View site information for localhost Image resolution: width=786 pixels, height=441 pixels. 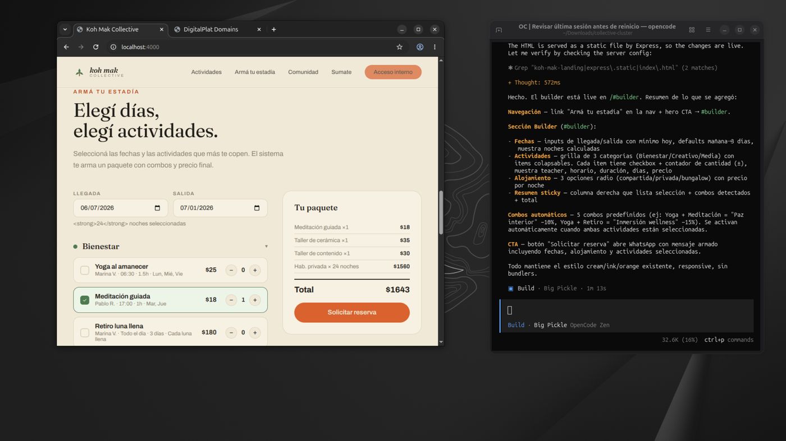point(113,47)
